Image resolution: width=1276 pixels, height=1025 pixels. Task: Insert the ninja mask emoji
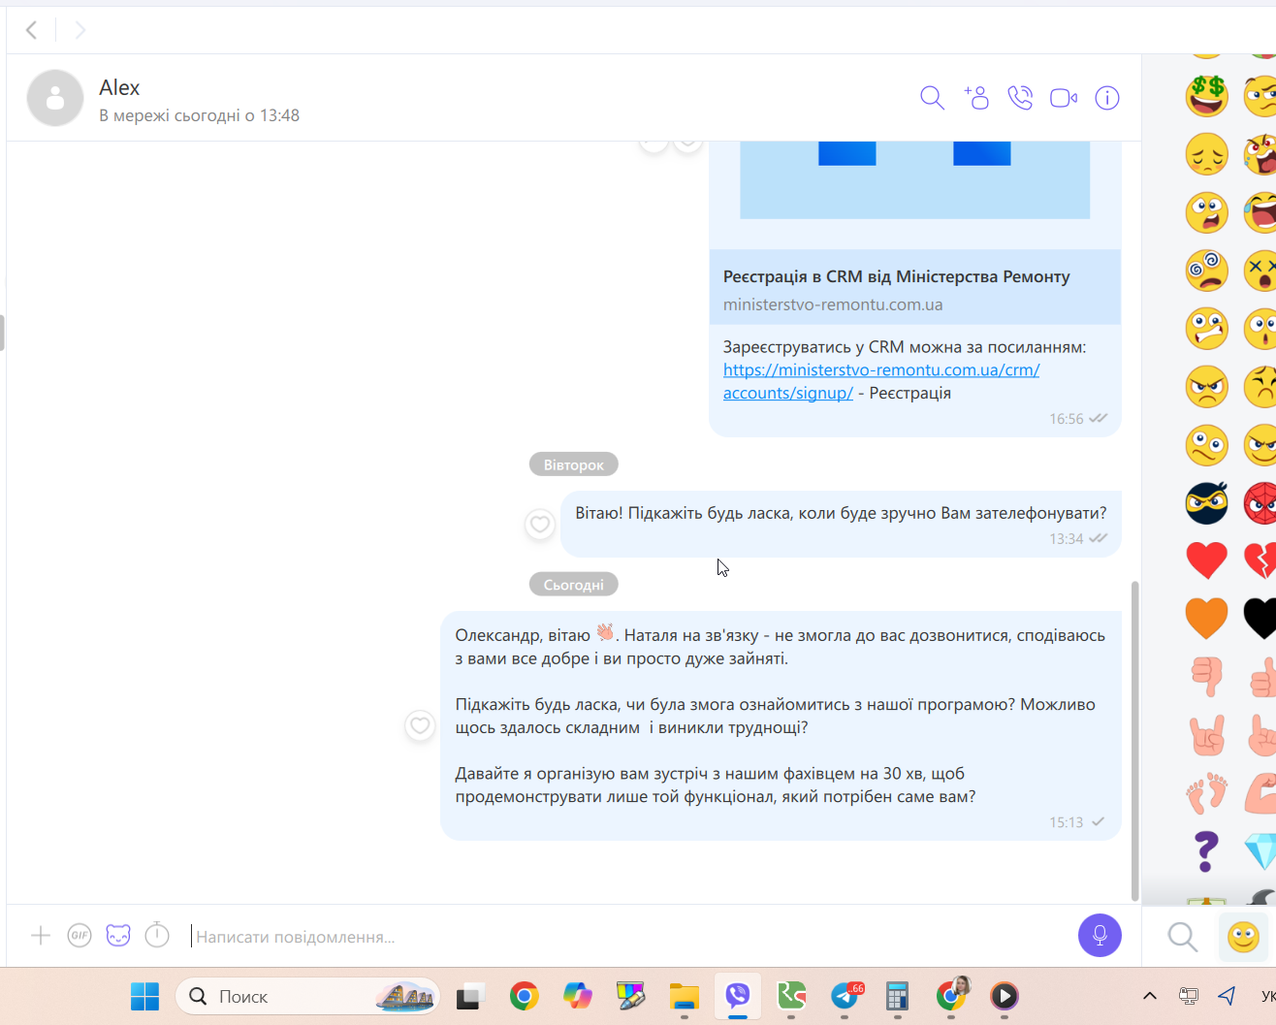pyautogui.click(x=1206, y=503)
